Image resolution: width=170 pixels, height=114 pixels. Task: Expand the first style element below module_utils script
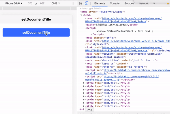click(x=84, y=83)
